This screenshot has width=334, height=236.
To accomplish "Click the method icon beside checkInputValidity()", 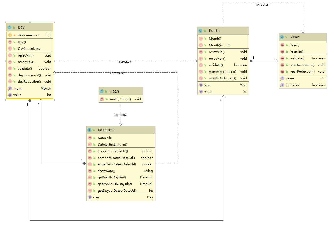I will pyautogui.click(x=90, y=151).
